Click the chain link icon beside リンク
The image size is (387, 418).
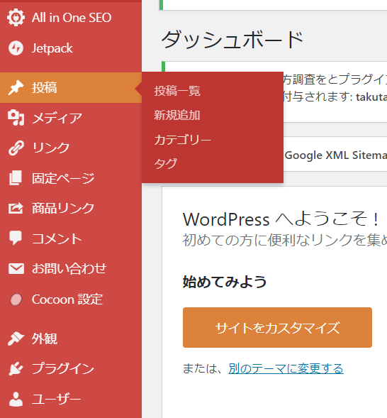click(16, 148)
